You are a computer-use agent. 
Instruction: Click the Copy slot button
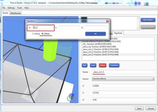point(93,65)
